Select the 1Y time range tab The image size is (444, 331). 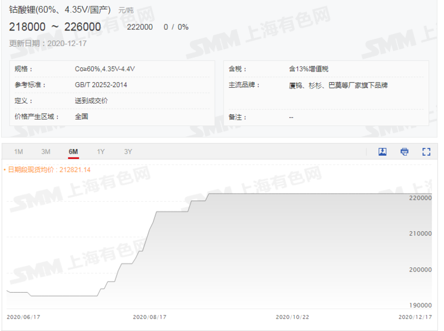(100, 151)
